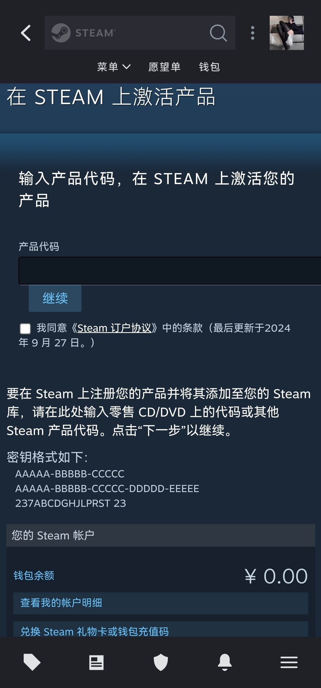Open the three-dot overflow menu

click(x=252, y=33)
